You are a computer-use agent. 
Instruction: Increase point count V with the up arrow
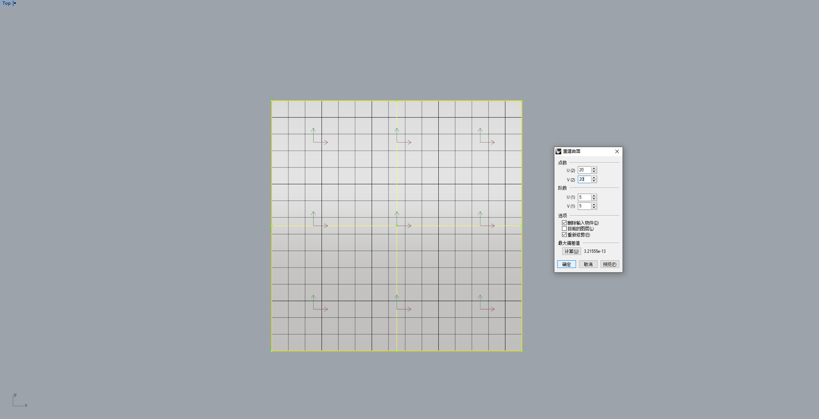click(594, 177)
